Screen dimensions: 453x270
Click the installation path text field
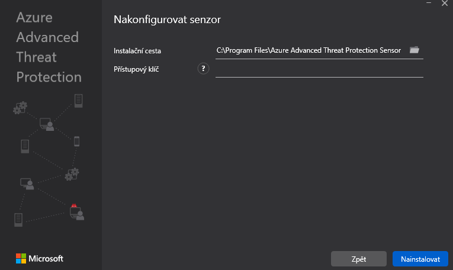(x=309, y=50)
